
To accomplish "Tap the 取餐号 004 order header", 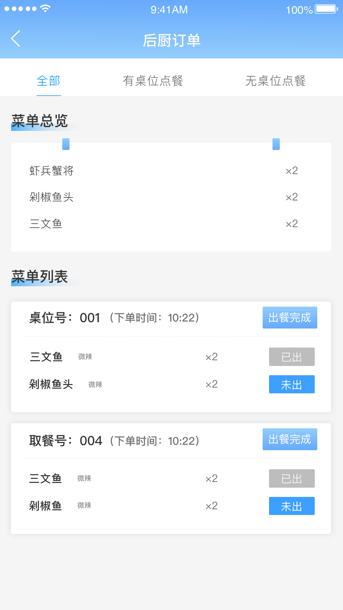I will (x=114, y=441).
